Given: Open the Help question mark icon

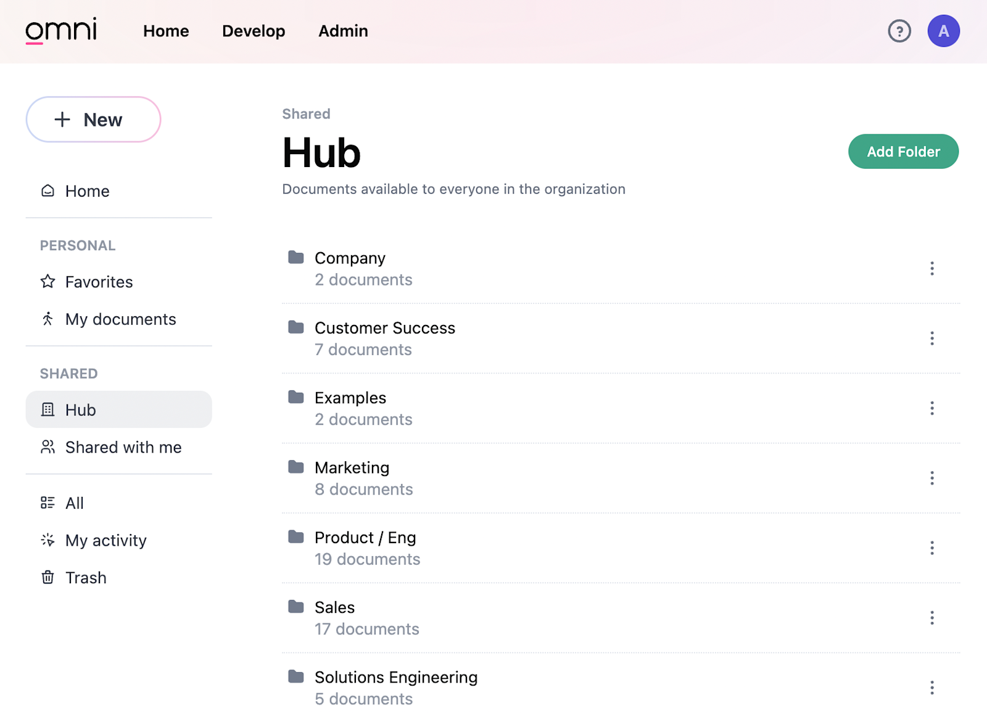Looking at the screenshot, I should (899, 31).
